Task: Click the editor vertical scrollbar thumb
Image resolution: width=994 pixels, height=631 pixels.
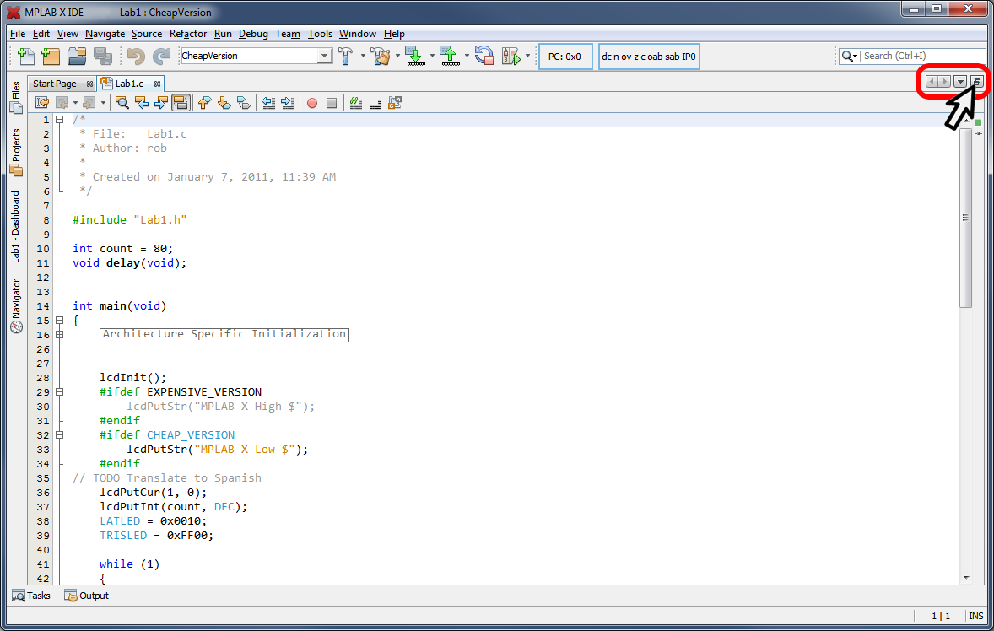Action: [965, 219]
